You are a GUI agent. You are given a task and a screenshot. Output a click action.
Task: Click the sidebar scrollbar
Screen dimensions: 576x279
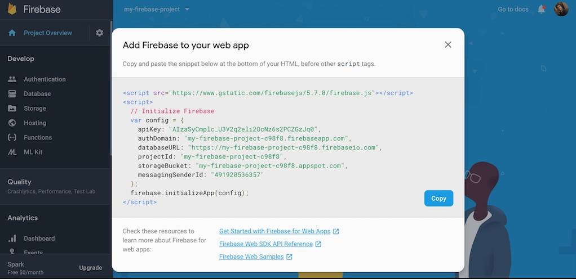[x=111, y=88]
